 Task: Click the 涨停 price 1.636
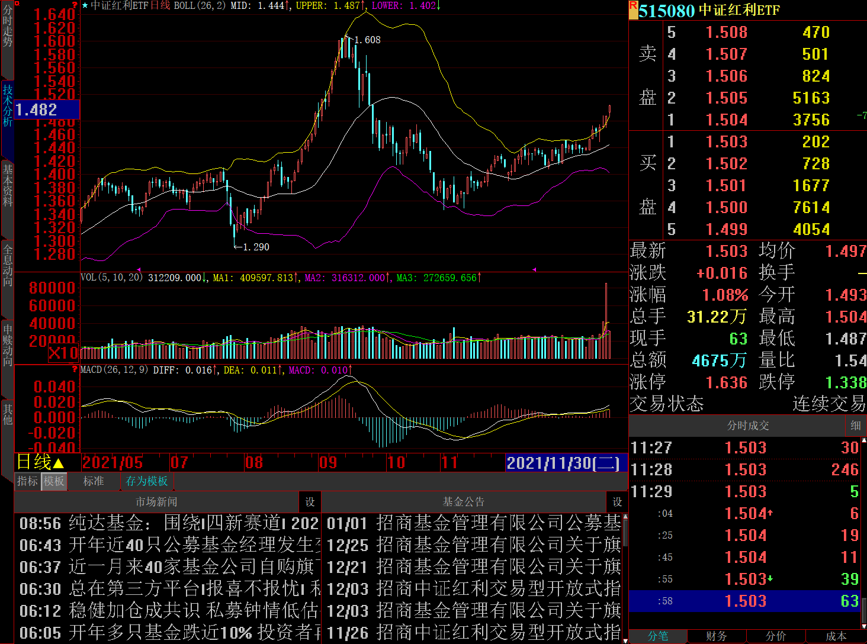[727, 382]
